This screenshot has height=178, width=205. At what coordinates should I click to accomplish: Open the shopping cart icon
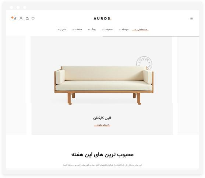click(15, 18)
